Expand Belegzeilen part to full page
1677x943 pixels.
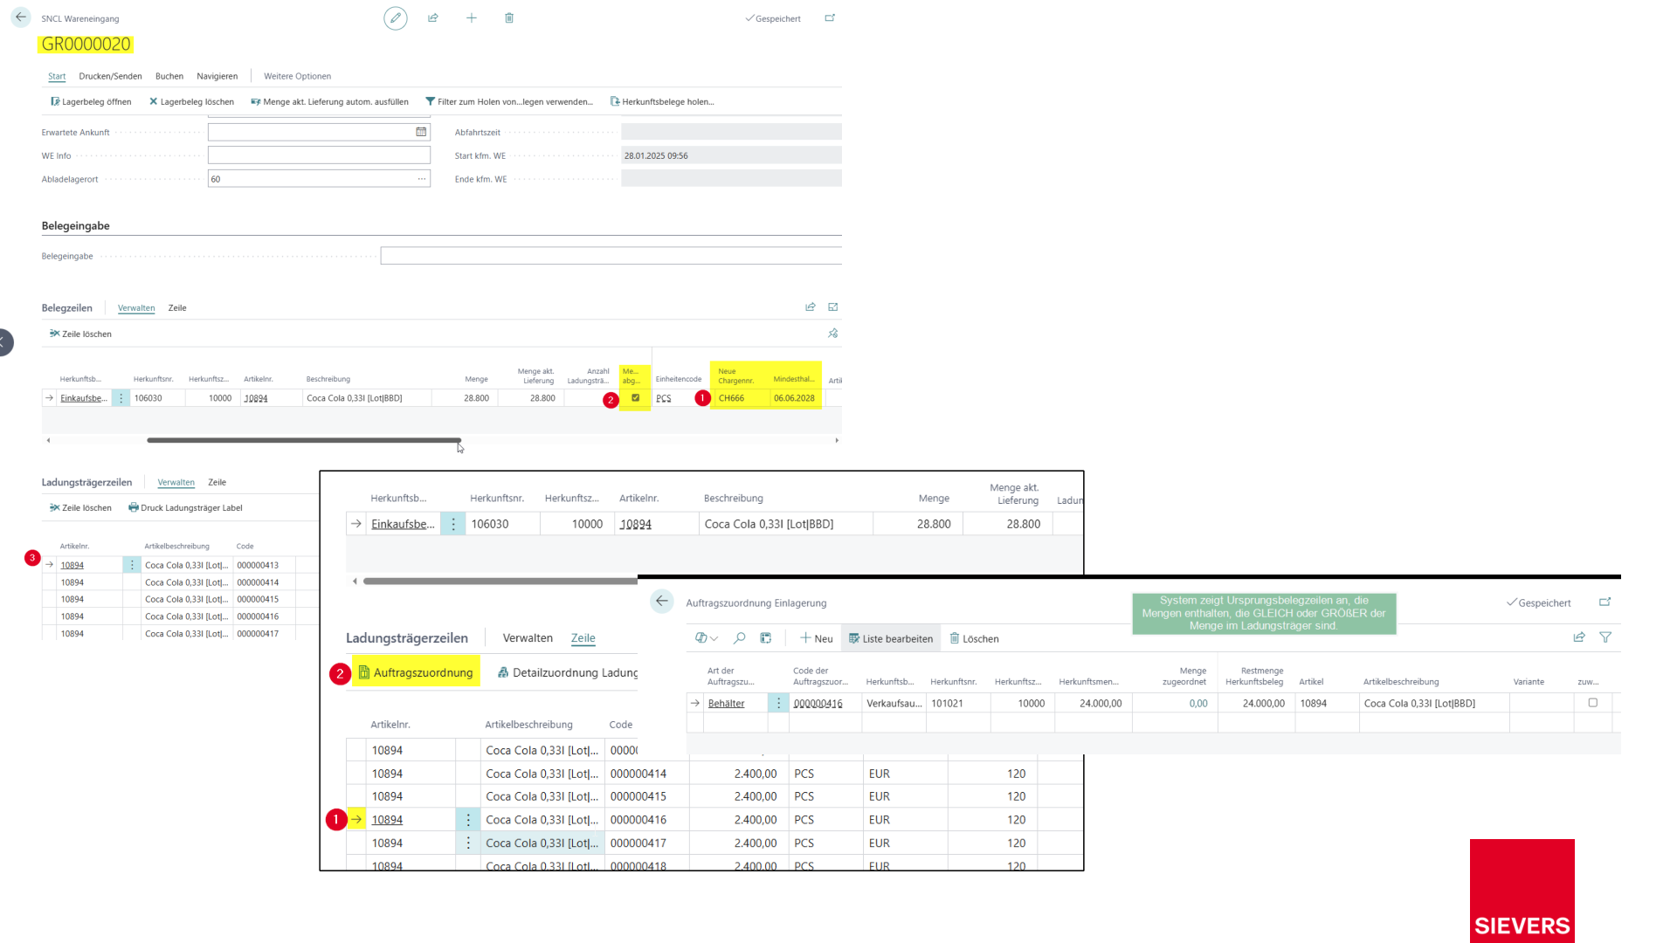833,307
